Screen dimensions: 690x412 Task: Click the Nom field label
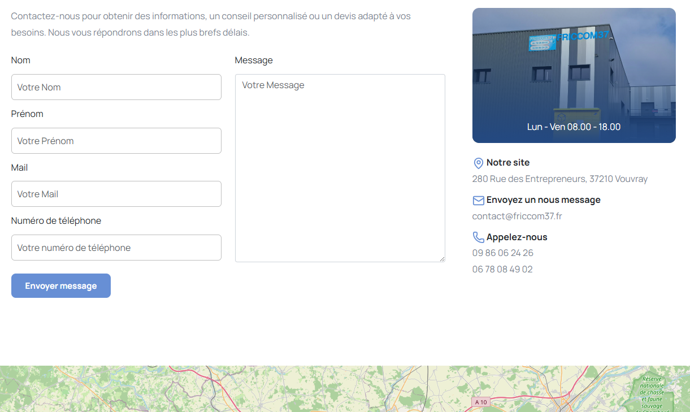(21, 60)
